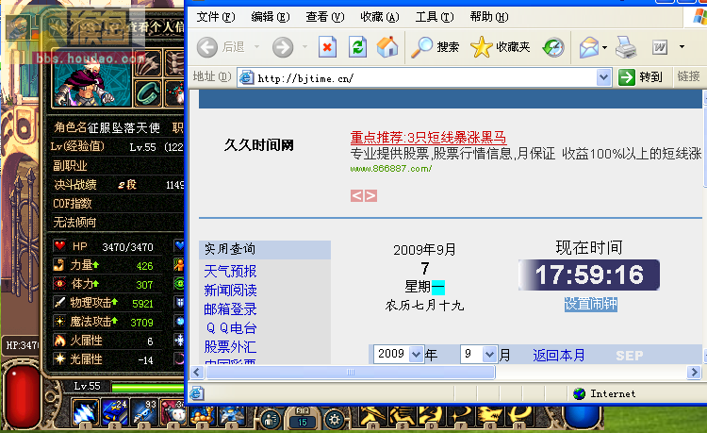Click the horizontal scrollbar right arrow

(x=694, y=372)
